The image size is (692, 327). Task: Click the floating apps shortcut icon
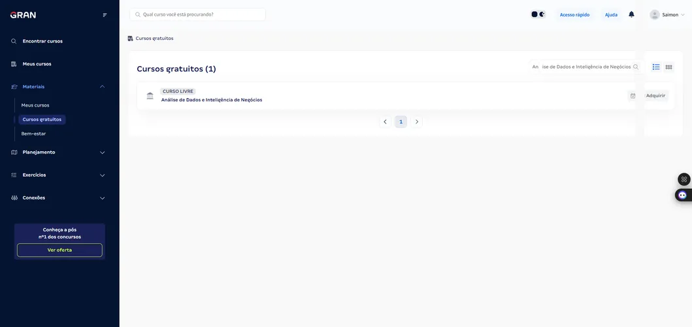tap(684, 179)
